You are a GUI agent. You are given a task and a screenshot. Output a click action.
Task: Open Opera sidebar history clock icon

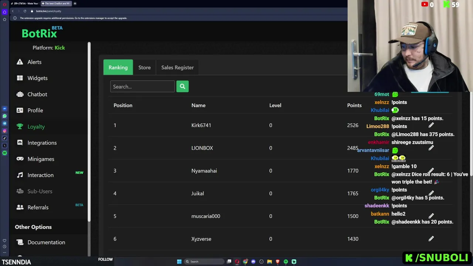click(4, 246)
